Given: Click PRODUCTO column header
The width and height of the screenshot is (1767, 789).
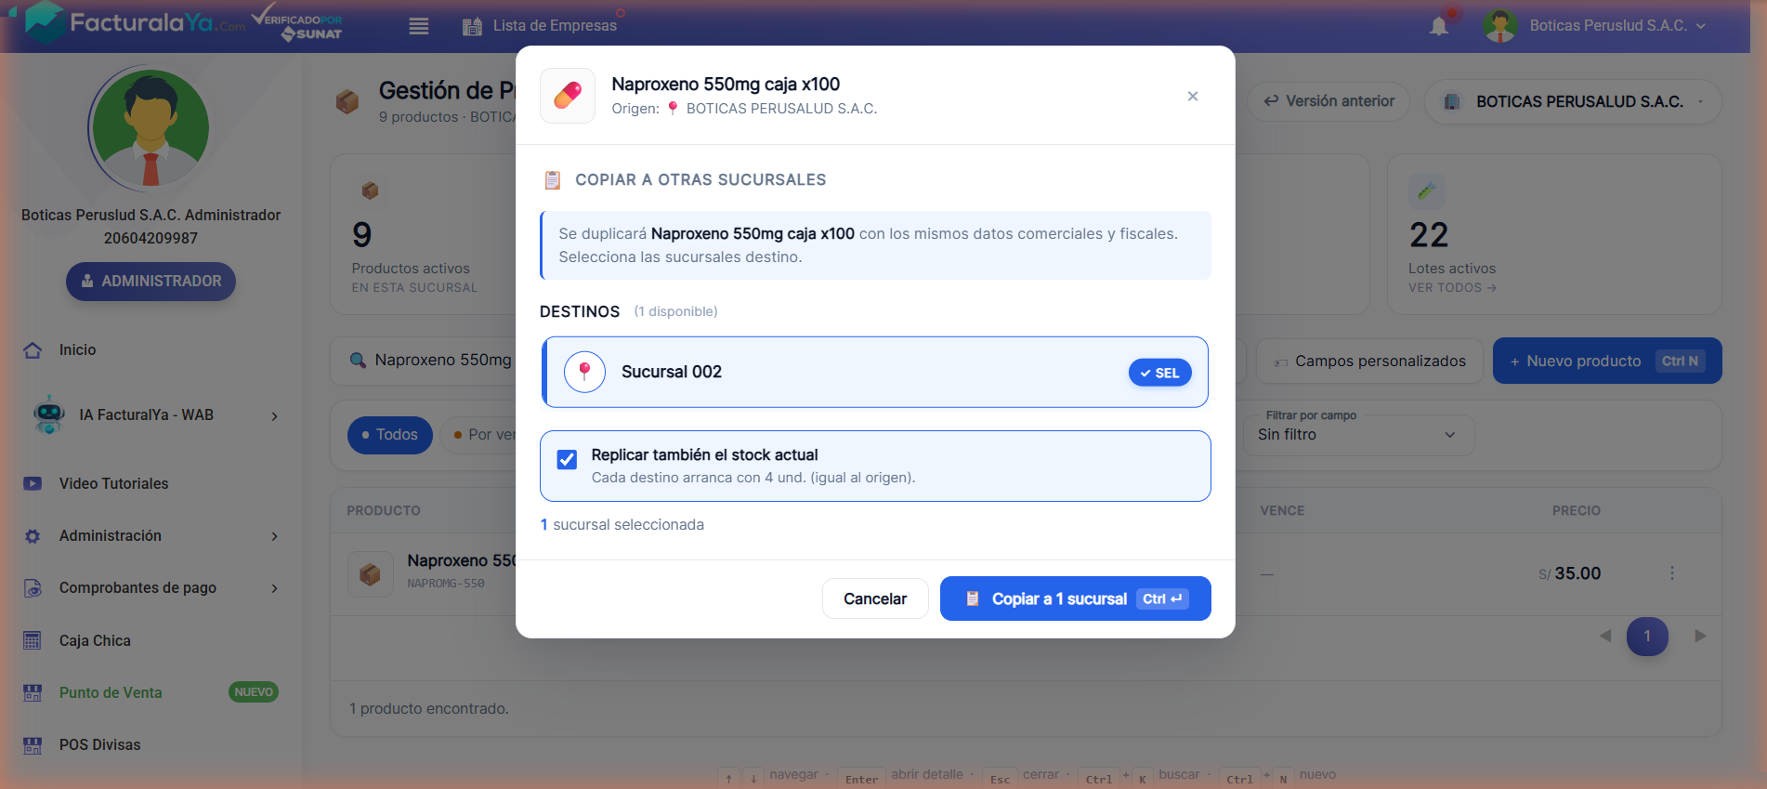Looking at the screenshot, I should 384,510.
